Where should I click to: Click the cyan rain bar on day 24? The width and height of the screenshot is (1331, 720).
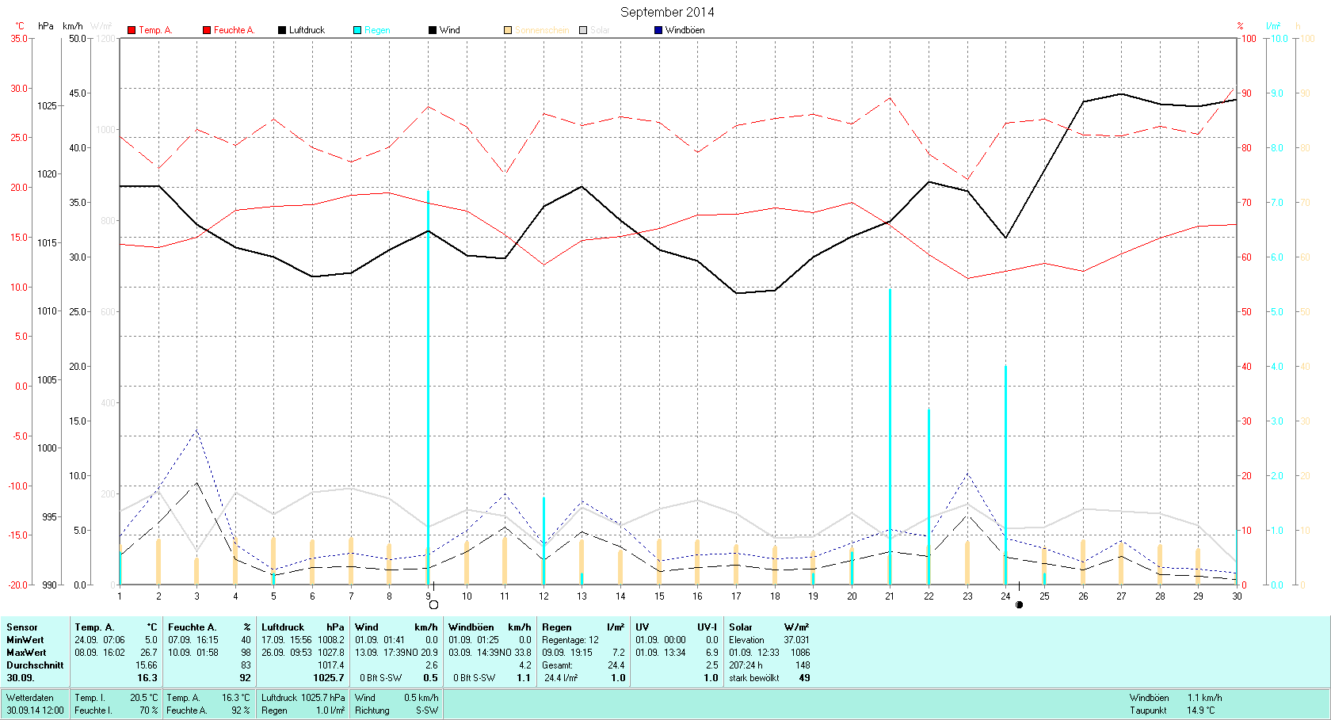pyautogui.click(x=1005, y=475)
